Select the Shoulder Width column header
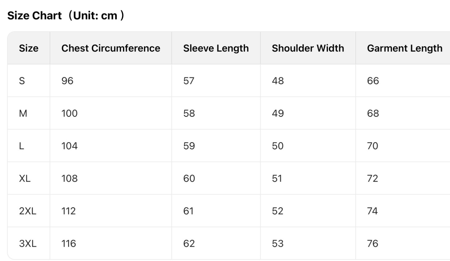This screenshot has height=261, width=450. click(308, 48)
